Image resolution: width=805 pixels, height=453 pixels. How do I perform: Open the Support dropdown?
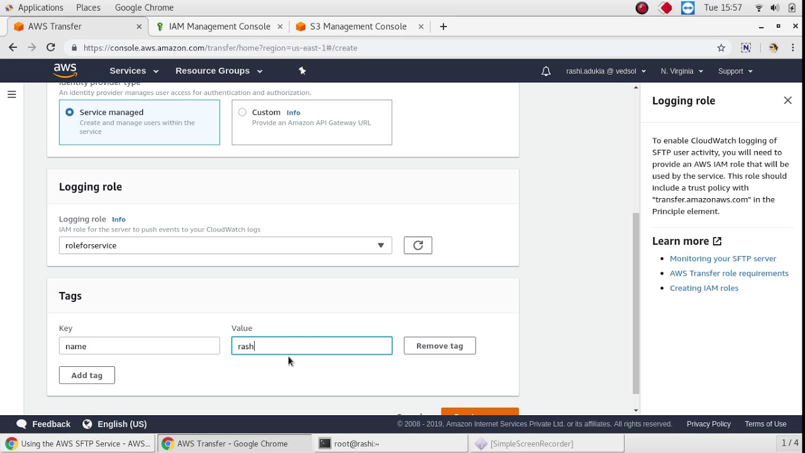[735, 71]
